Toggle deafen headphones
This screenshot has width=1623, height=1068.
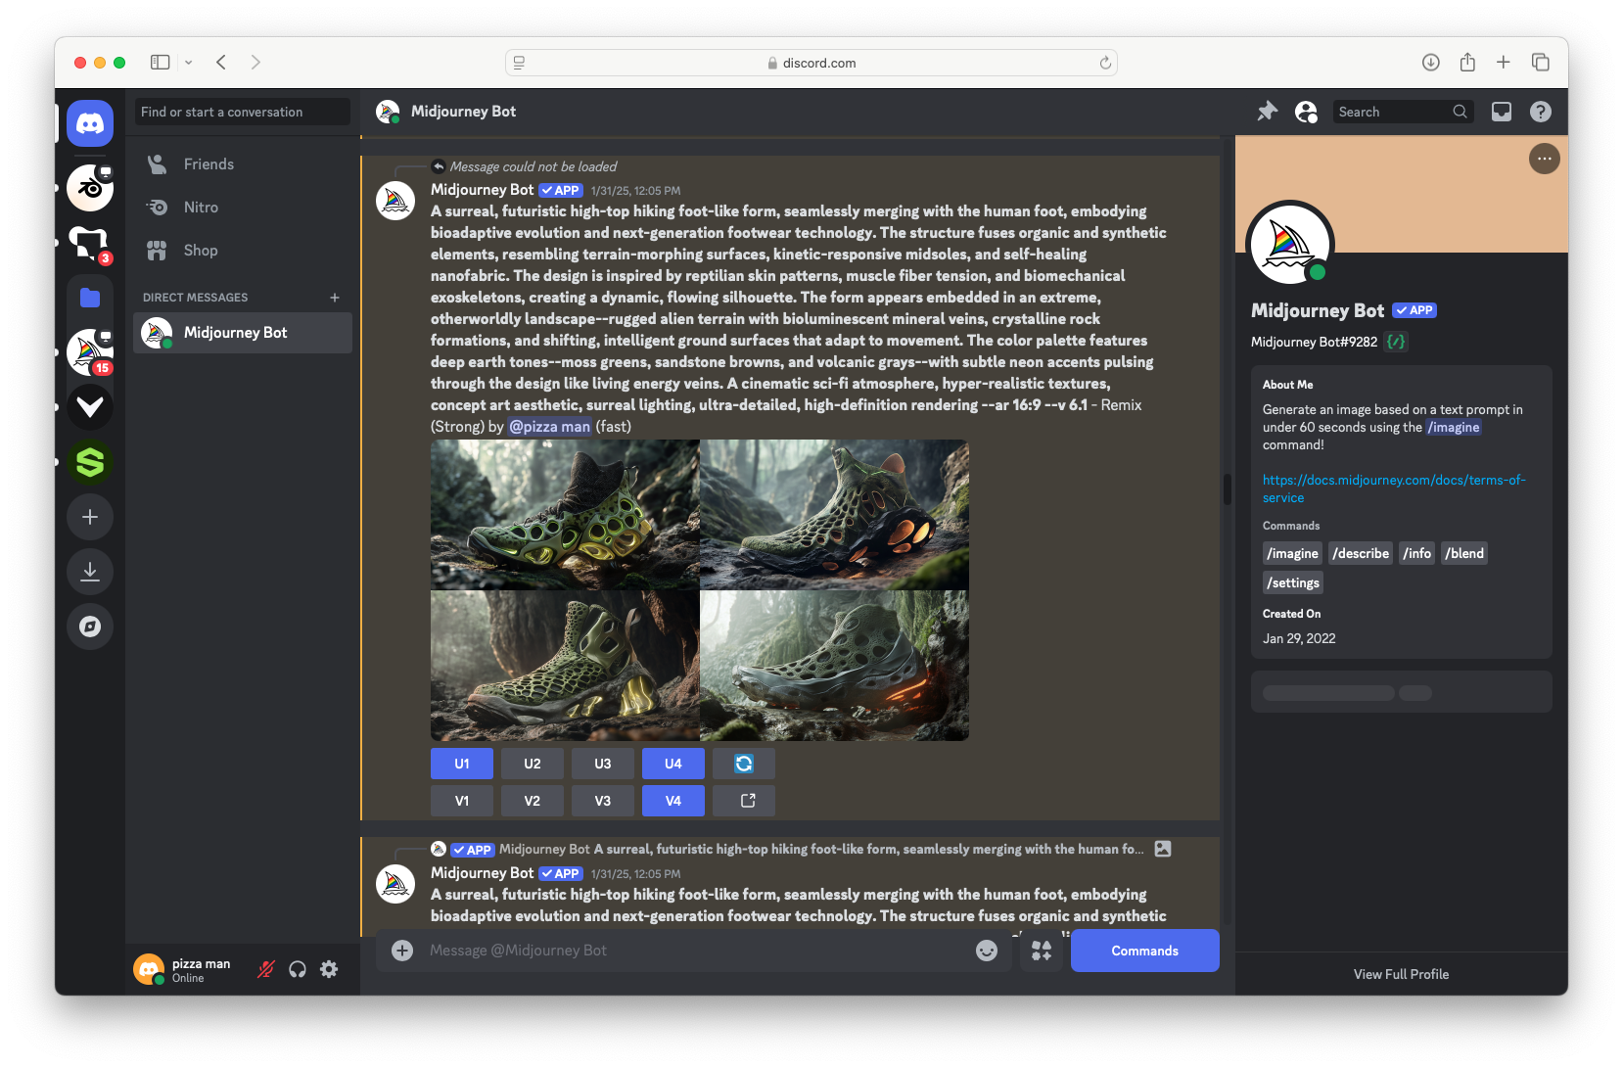[x=298, y=969]
